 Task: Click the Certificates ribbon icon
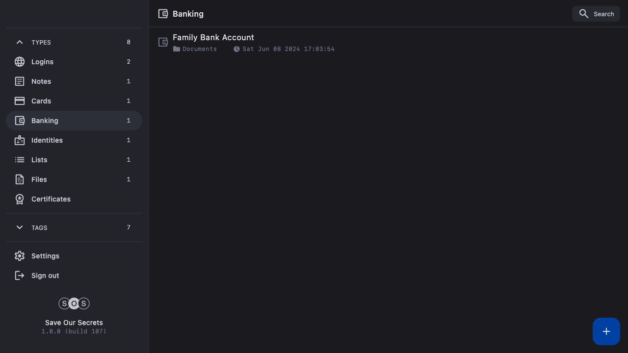click(20, 199)
